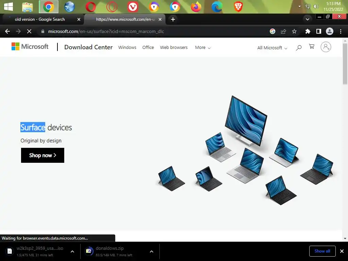Viewport: 348px width, 261px height.
Task: Open the Extensions puzzle menu
Action: 308,31
